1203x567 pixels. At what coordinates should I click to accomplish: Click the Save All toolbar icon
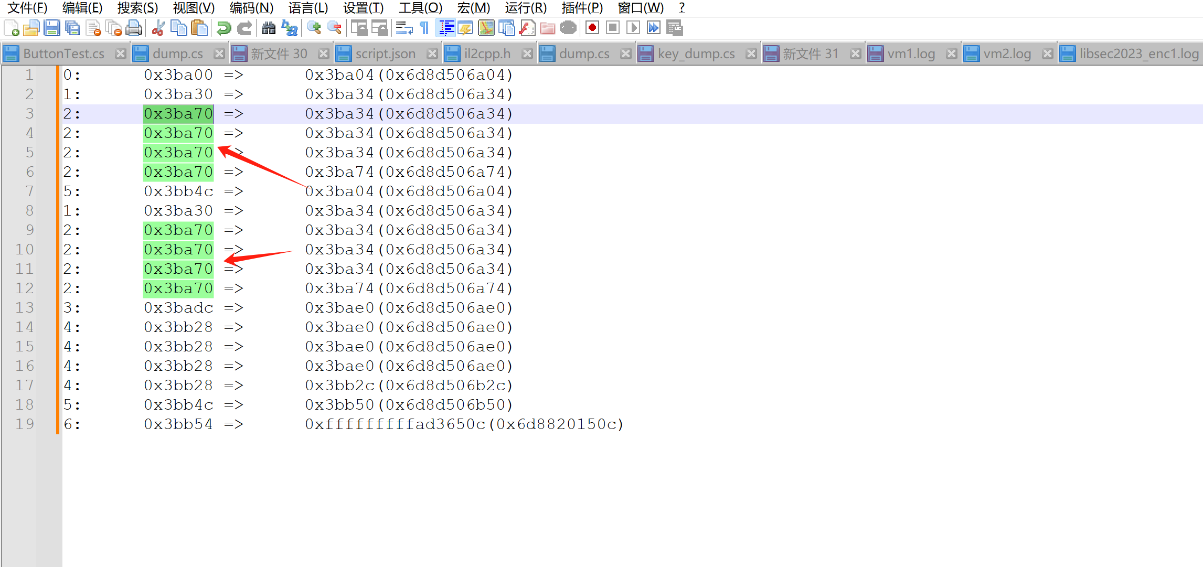(72, 28)
